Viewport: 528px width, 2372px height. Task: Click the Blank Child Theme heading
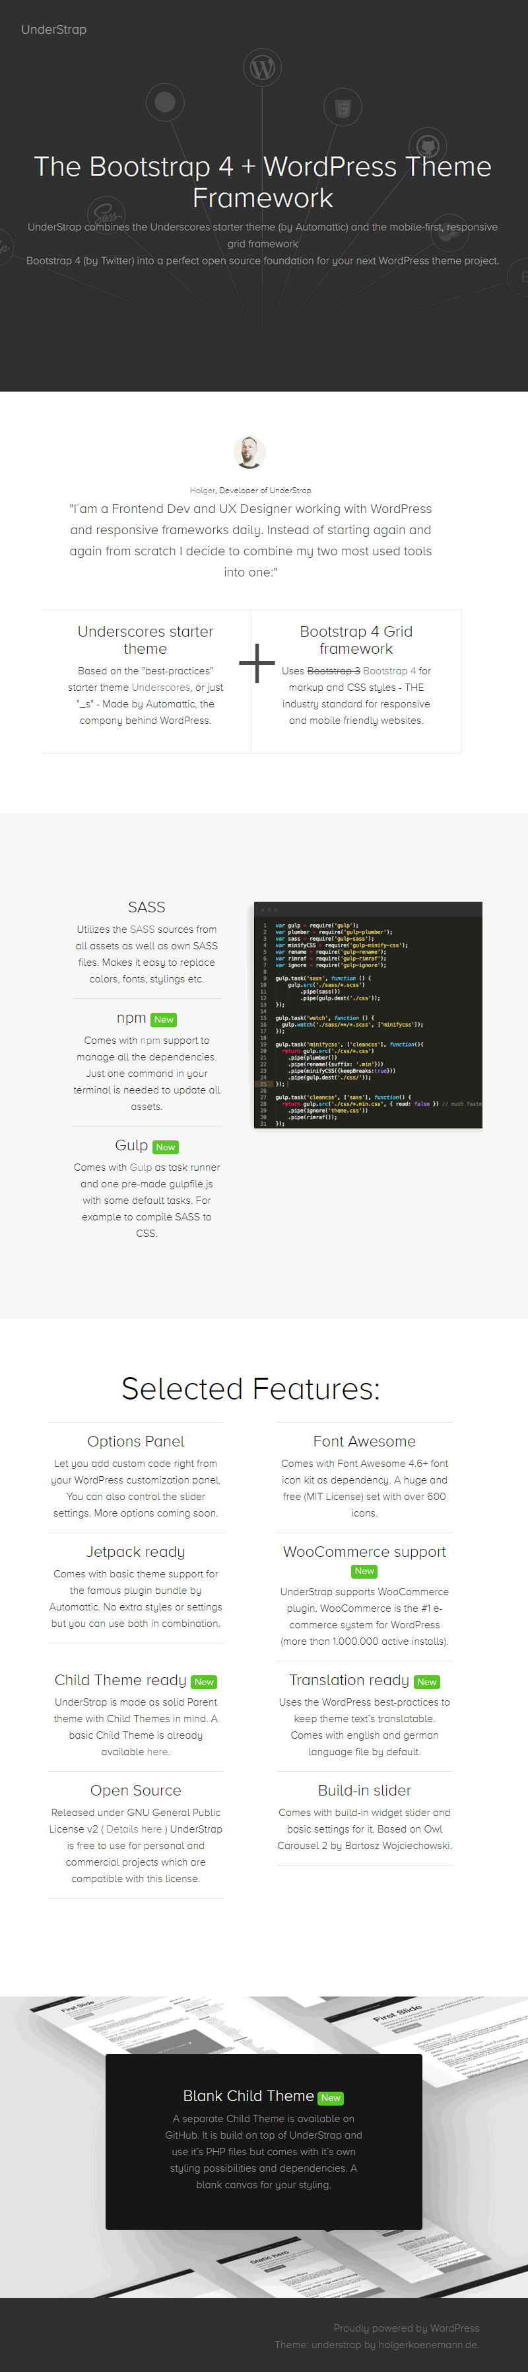pyautogui.click(x=248, y=2097)
